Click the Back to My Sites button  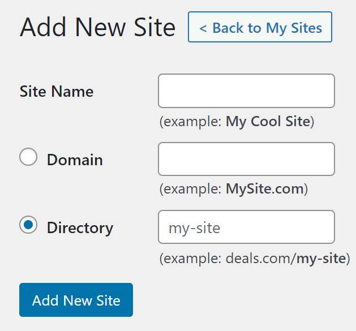[x=260, y=27]
